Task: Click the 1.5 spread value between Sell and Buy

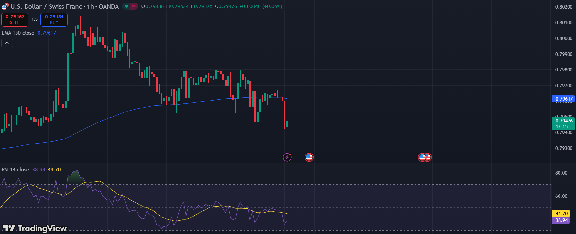Action: click(35, 19)
